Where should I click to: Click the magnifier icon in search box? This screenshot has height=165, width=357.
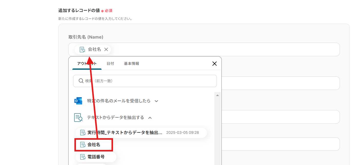(81, 81)
